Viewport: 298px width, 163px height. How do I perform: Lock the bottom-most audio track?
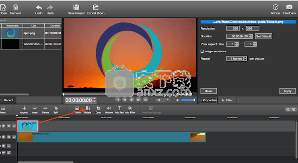pyautogui.click(x=9, y=153)
